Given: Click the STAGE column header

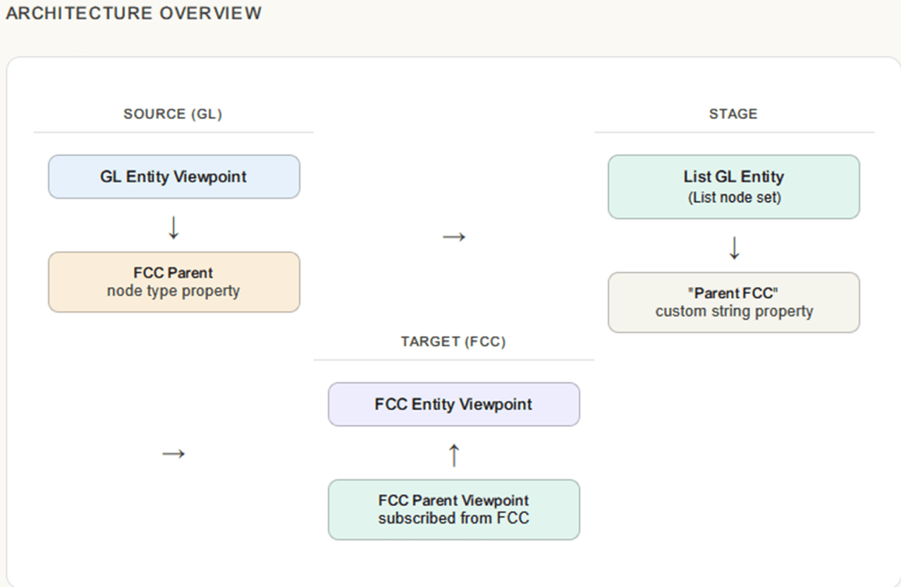Looking at the screenshot, I should (x=733, y=114).
